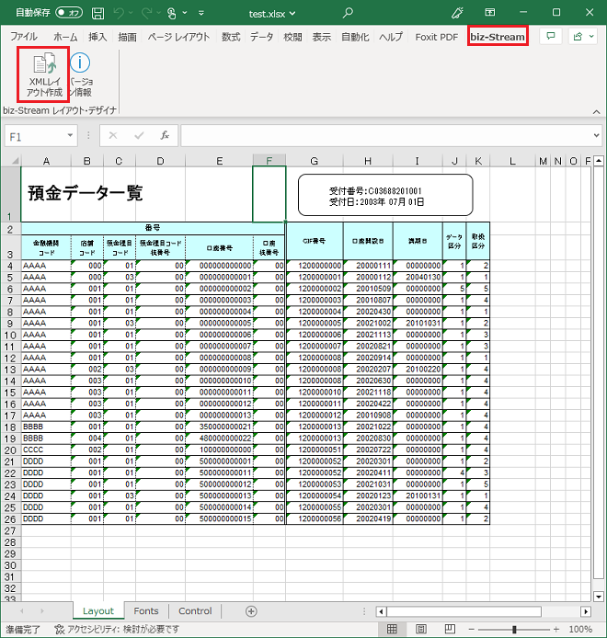Click the horizontal scrollbar right arrow
Image resolution: width=607 pixels, height=638 pixels.
[586, 611]
